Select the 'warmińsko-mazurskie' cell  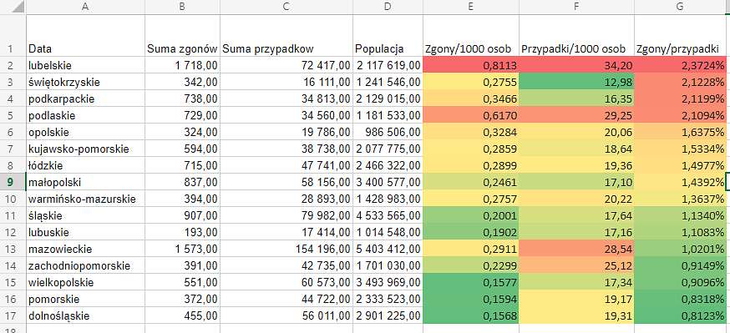(x=86, y=199)
